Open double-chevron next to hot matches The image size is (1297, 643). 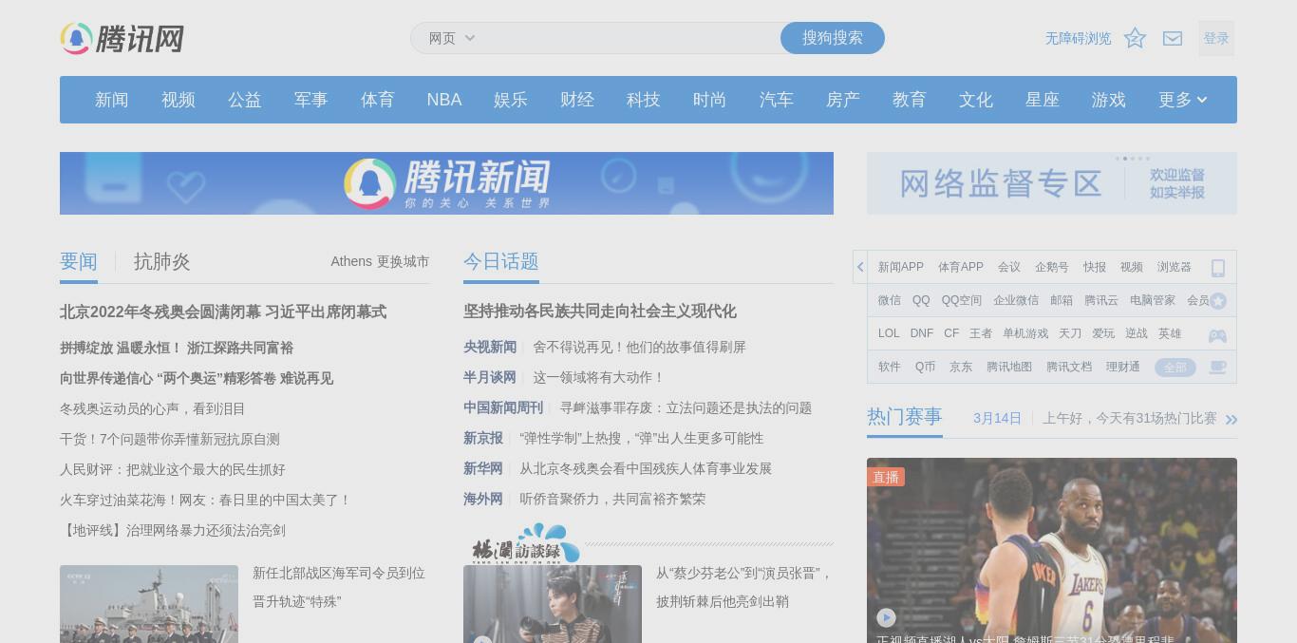pyautogui.click(x=1231, y=419)
